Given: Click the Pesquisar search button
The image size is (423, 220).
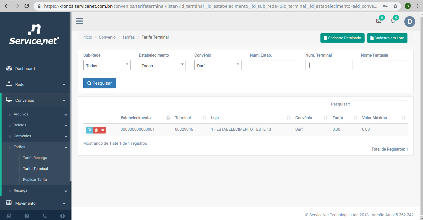Looking at the screenshot, I should 99,83.
